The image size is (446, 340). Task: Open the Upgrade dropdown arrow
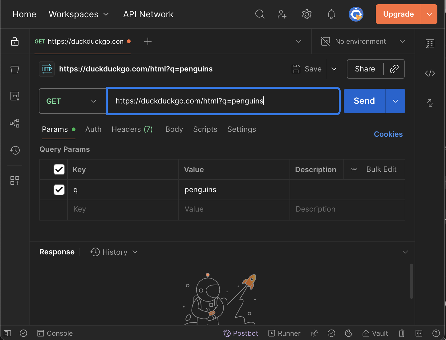(429, 14)
